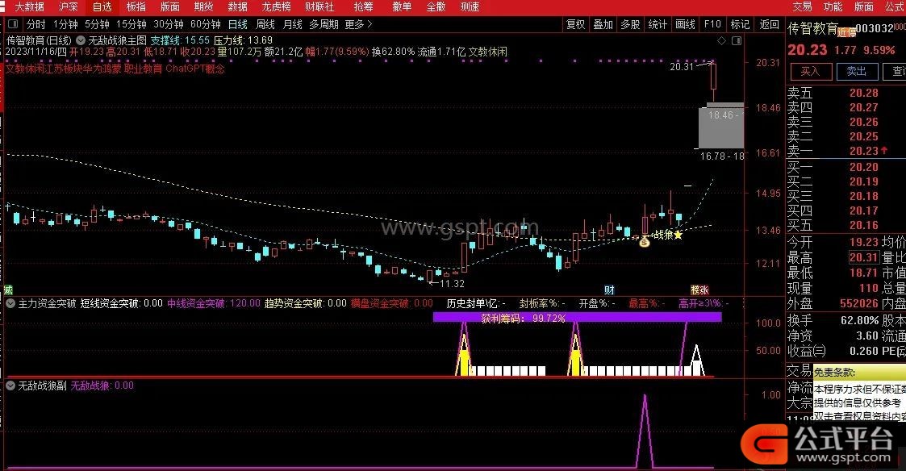Click the 中线资金突破 120.00 label
The width and height of the screenshot is (906, 471).
214,302
